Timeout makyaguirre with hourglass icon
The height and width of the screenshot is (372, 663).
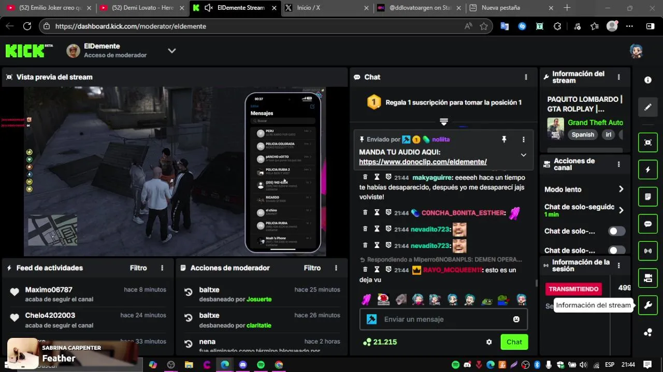(377, 177)
